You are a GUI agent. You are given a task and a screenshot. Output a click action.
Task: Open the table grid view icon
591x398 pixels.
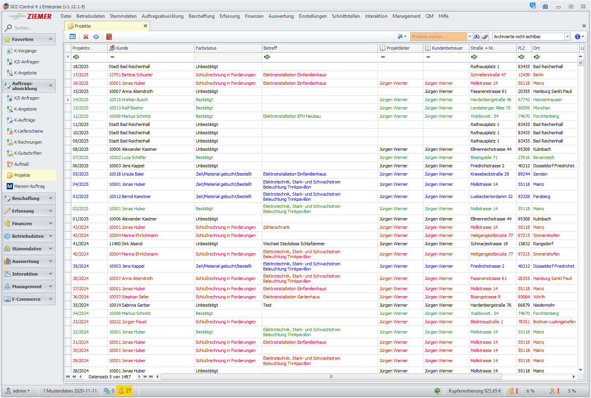[73, 37]
